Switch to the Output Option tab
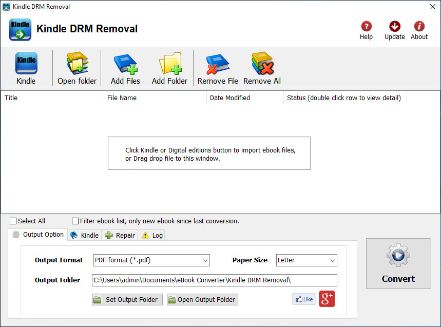This screenshot has width=441, height=327. 38,235
